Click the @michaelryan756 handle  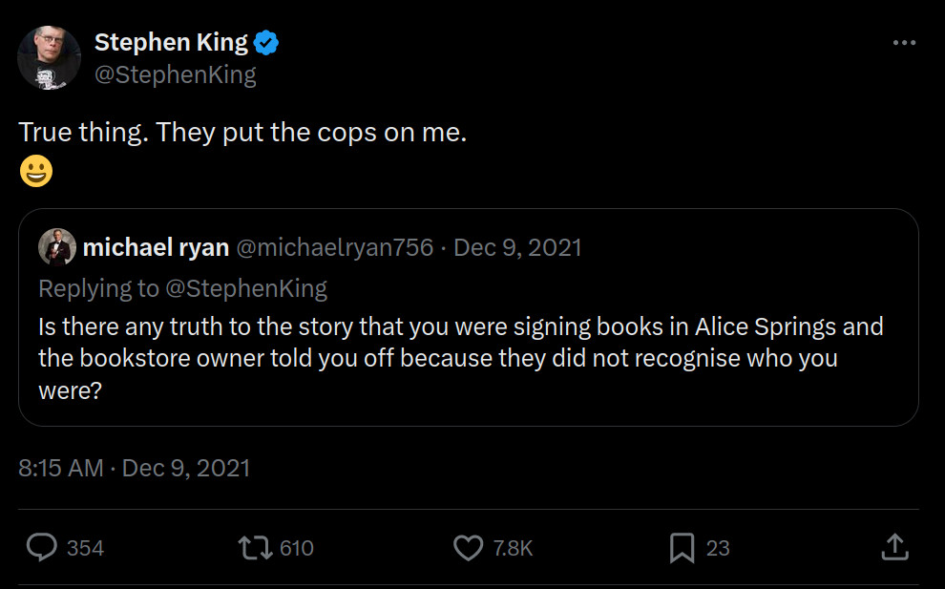tap(334, 248)
